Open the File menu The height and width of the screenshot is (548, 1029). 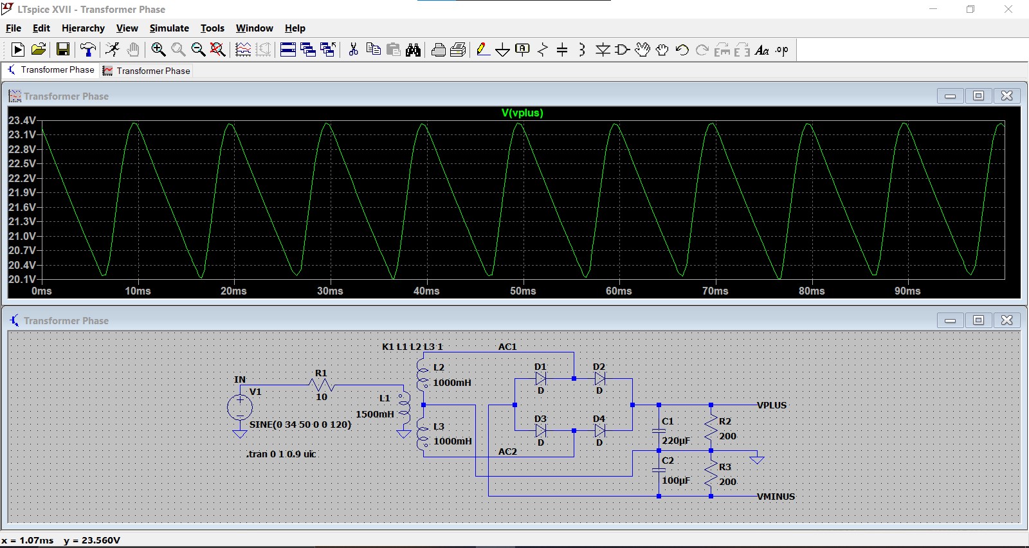(14, 28)
